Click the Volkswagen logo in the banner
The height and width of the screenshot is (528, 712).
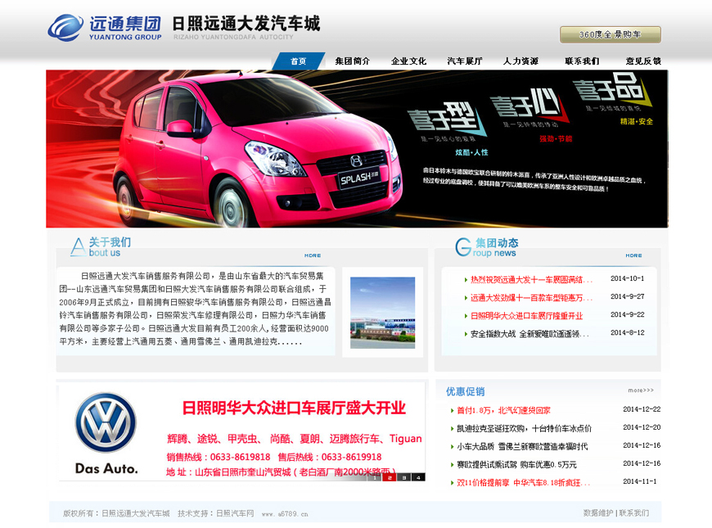[x=106, y=422]
